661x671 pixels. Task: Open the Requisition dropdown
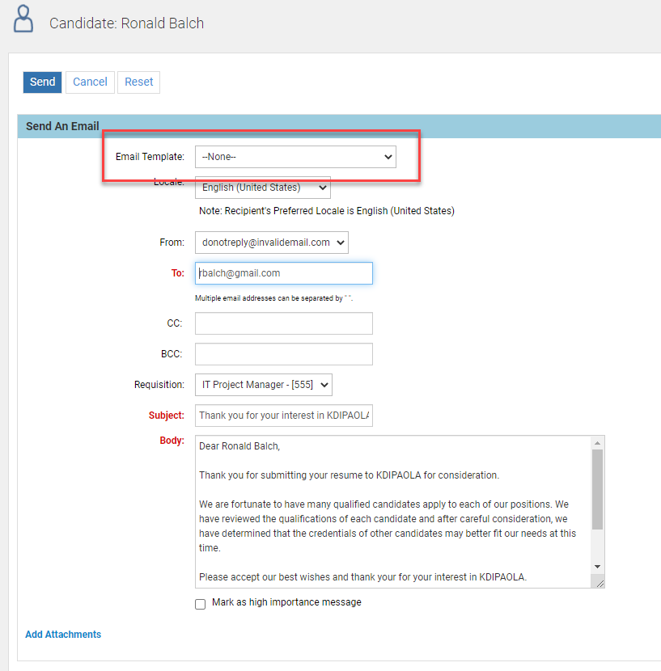click(263, 385)
